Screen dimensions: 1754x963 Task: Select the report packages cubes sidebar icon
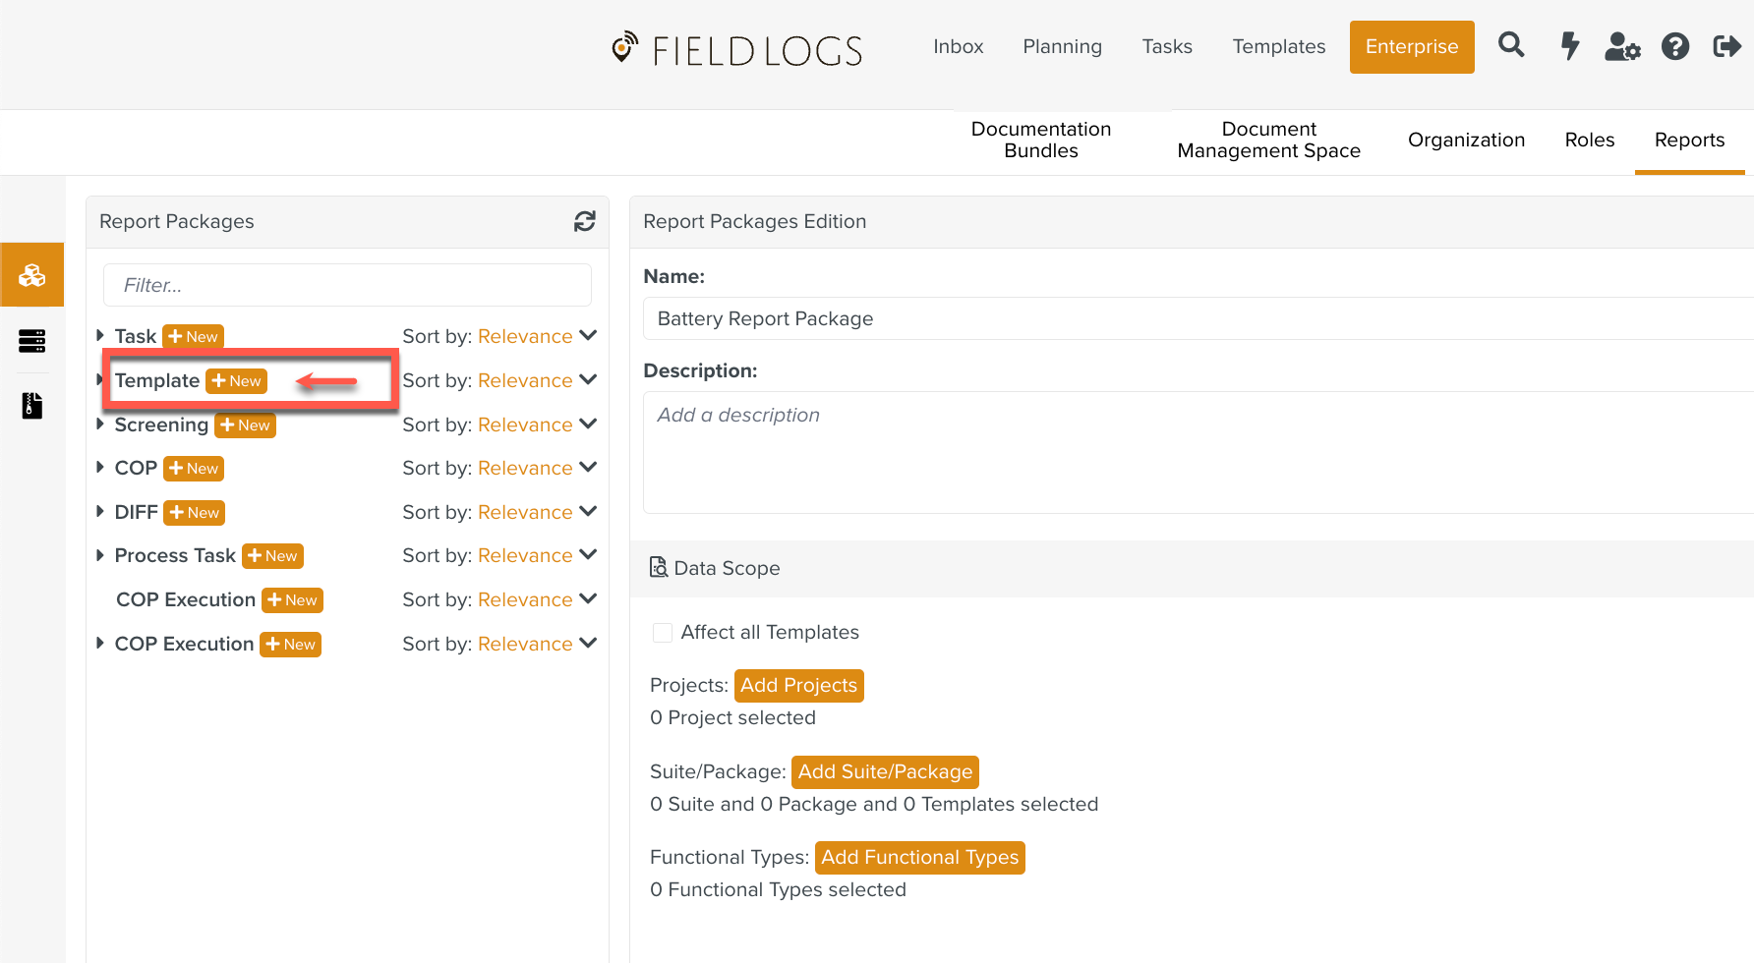32,275
